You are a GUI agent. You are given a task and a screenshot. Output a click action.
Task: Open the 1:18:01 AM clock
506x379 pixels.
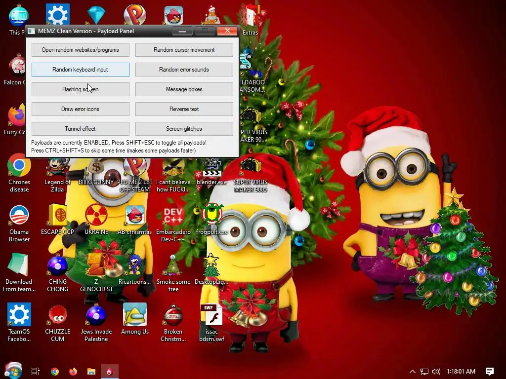pyautogui.click(x=461, y=372)
